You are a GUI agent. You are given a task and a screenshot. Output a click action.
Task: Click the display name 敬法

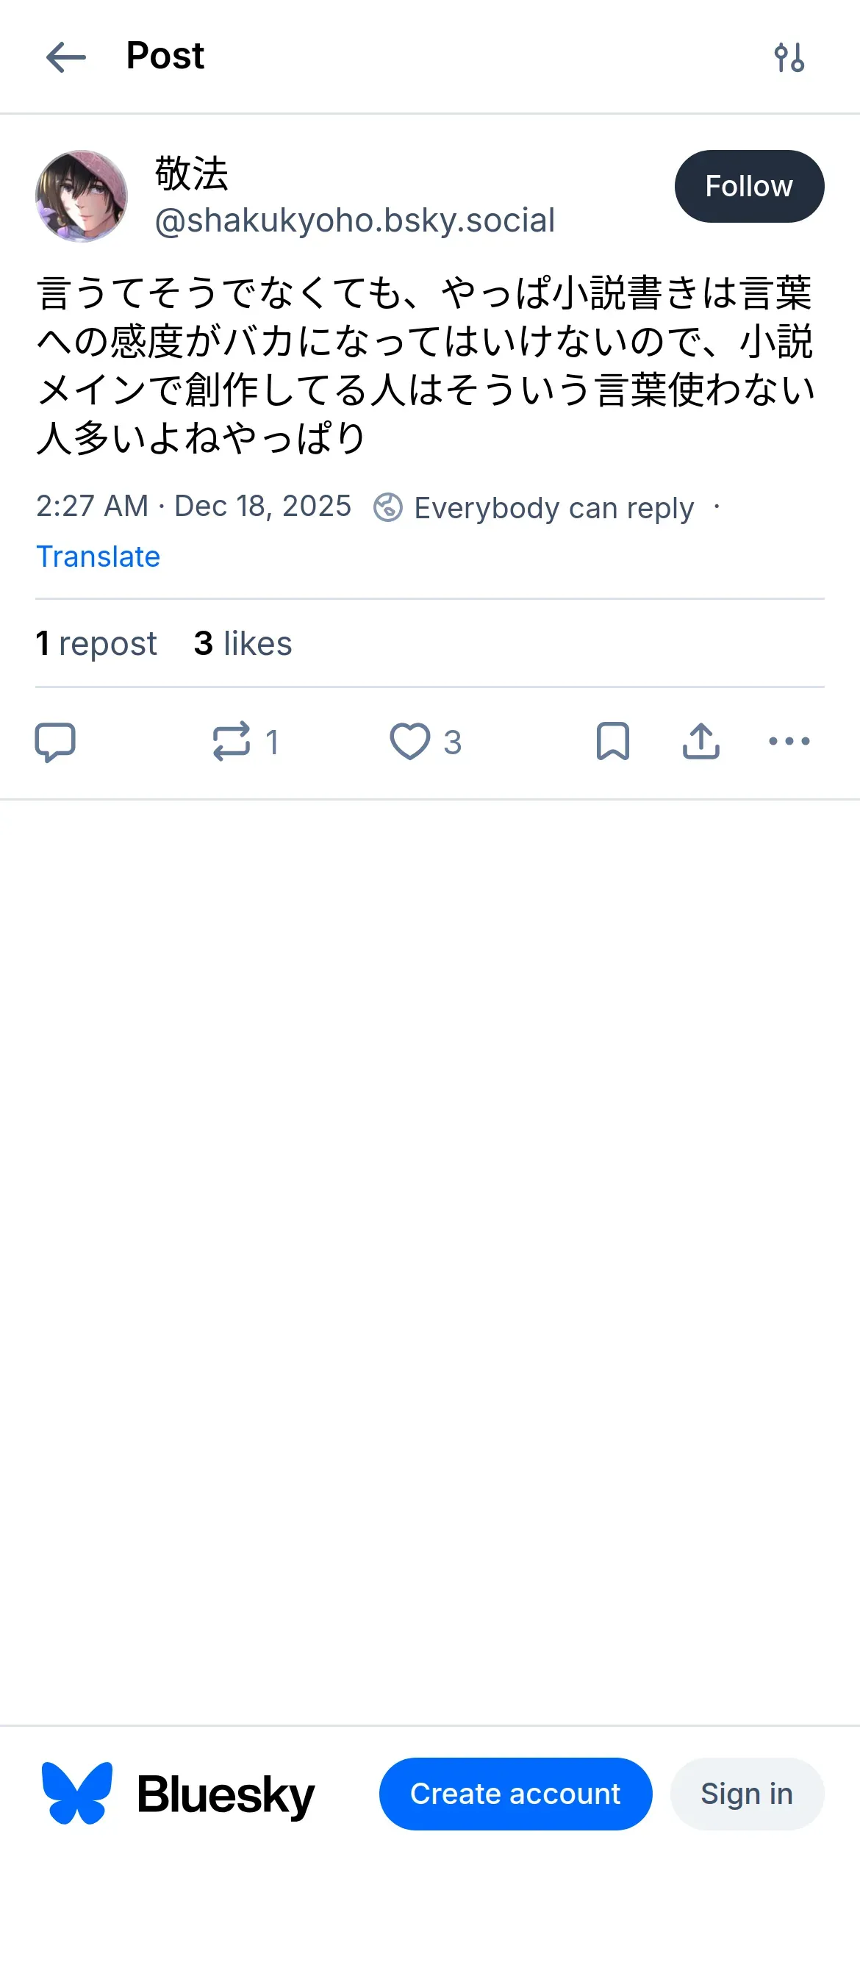point(192,173)
